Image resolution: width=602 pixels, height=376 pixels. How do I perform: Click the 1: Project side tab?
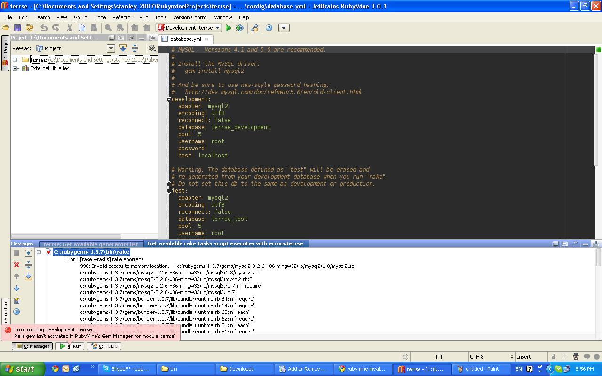(x=6, y=53)
